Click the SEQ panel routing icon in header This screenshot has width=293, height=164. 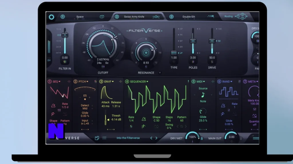(69, 81)
